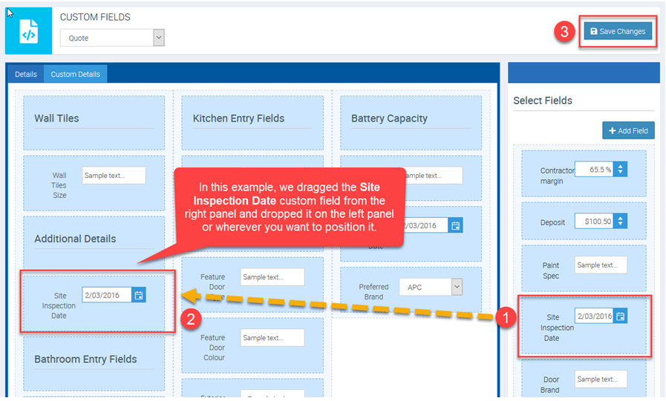Click the Feature Door Colour text field
The width and height of the screenshot is (666, 401).
point(272,338)
